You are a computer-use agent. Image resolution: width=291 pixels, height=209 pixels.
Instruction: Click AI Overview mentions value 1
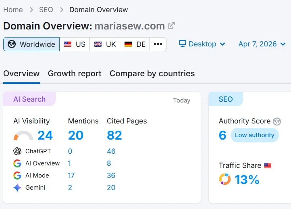point(69,163)
